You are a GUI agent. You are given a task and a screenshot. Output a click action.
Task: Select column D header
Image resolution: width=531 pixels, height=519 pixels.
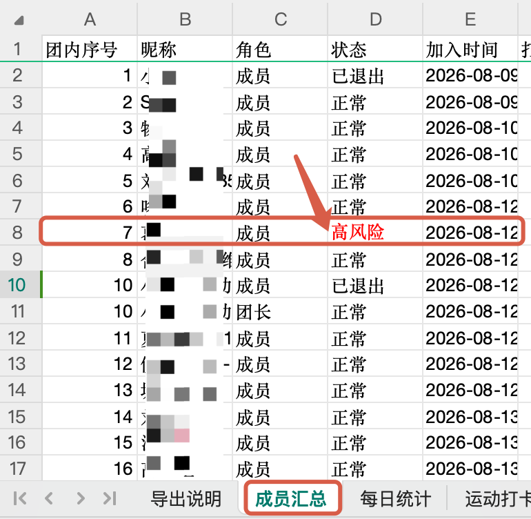[375, 19]
